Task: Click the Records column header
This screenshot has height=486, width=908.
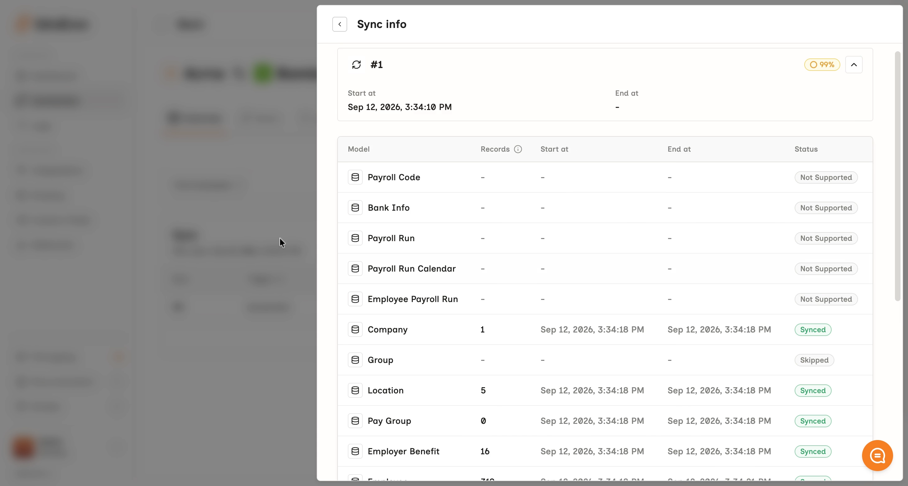Action: point(495,149)
